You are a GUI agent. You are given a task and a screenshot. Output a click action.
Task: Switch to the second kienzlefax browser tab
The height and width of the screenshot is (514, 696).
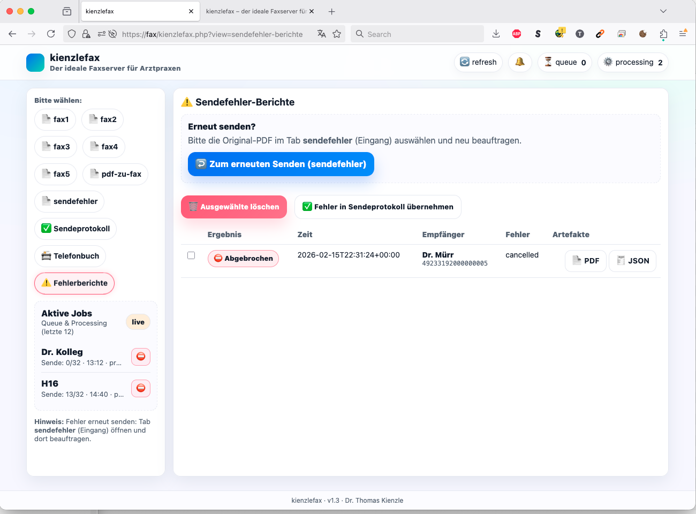[x=256, y=11]
